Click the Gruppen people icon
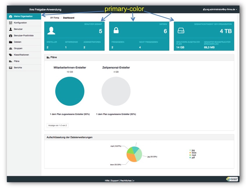 [10, 48]
